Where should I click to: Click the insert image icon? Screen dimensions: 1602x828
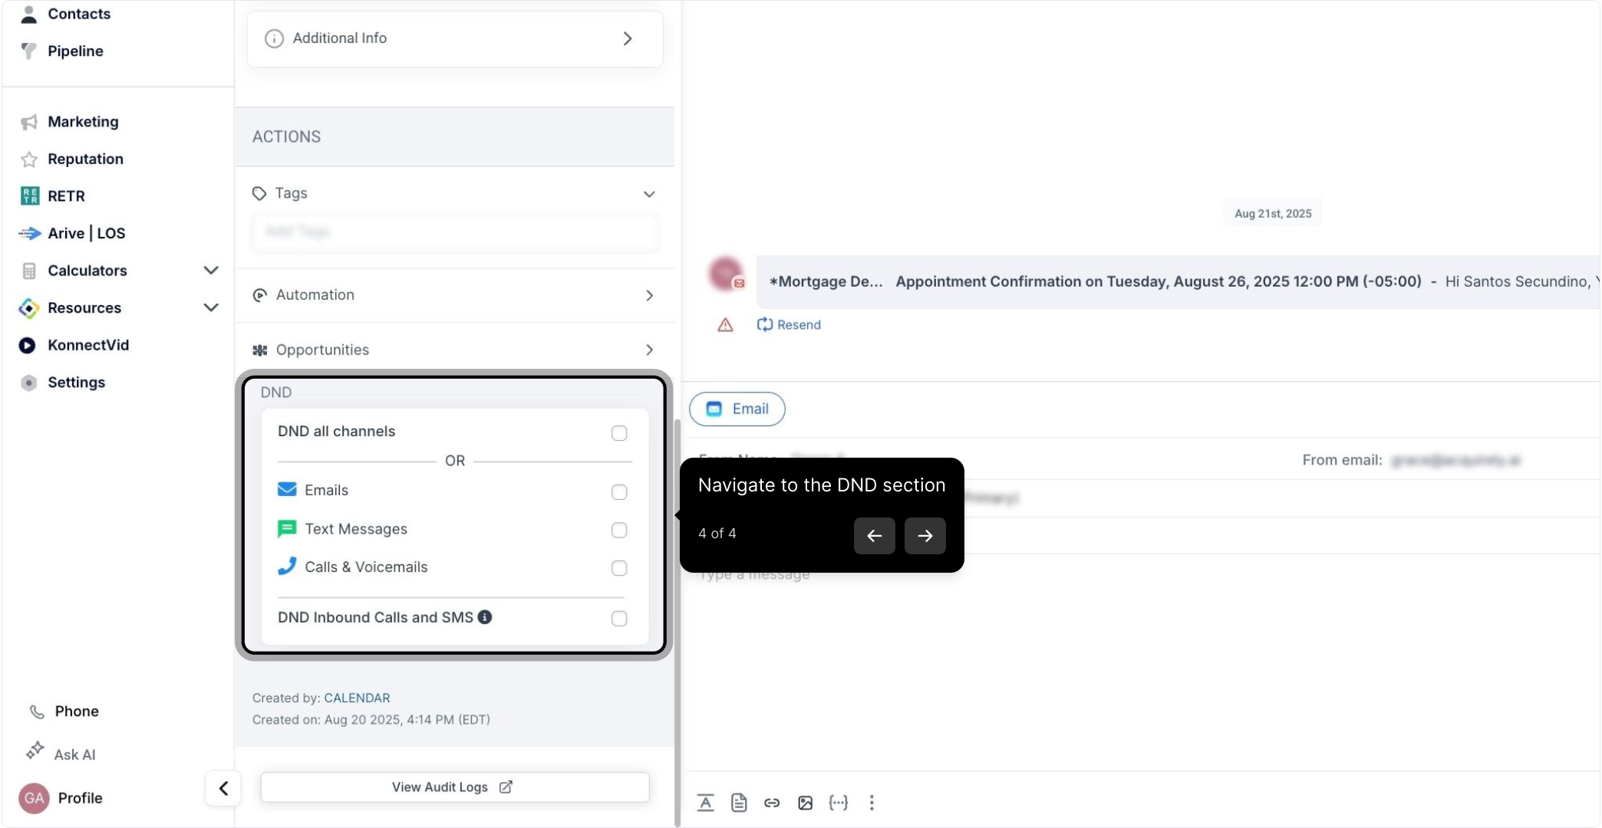pos(805,803)
